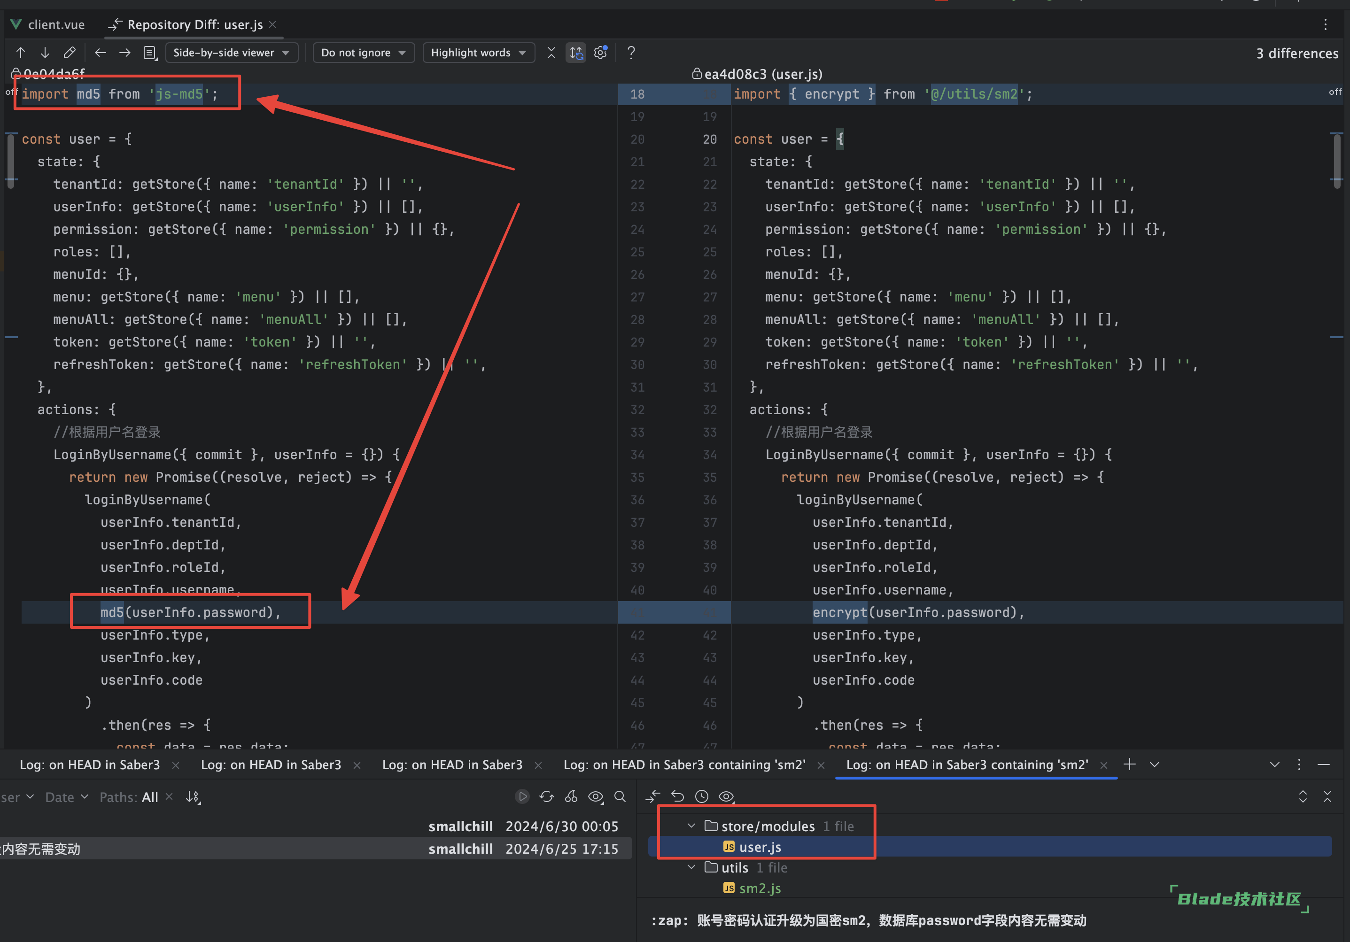The image size is (1350, 942).
Task: Show diff icon in changes panel
Action: click(x=652, y=796)
